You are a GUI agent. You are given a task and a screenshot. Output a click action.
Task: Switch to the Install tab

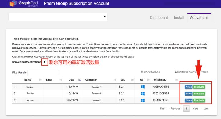pos(179,18)
